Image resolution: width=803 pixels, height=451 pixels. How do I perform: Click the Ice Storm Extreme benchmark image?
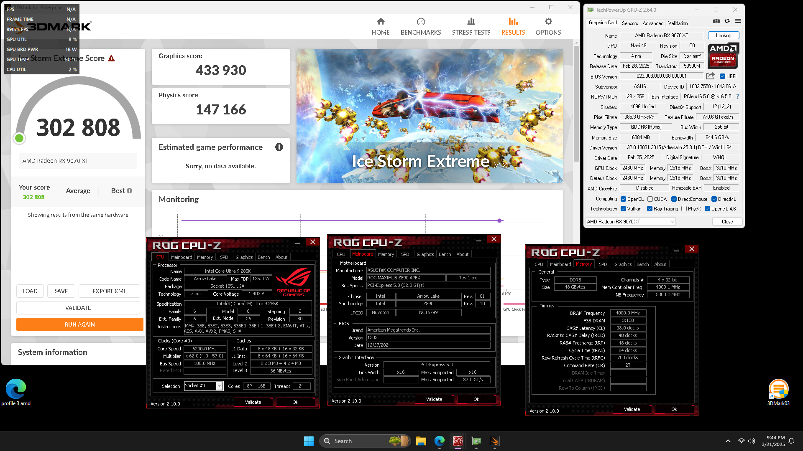click(x=430, y=116)
